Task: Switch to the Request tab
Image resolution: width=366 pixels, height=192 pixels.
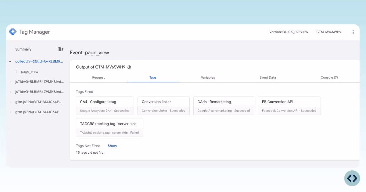Action: pos(99,77)
